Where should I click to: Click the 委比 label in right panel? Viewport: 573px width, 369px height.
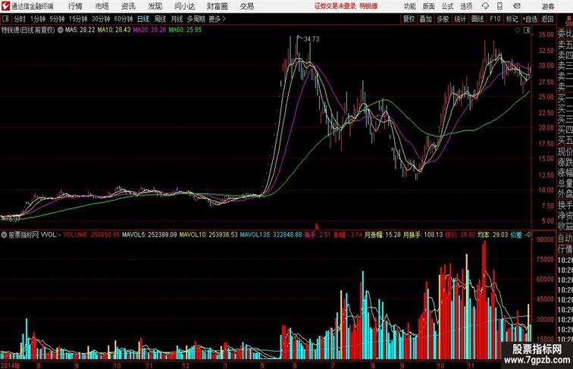(565, 34)
